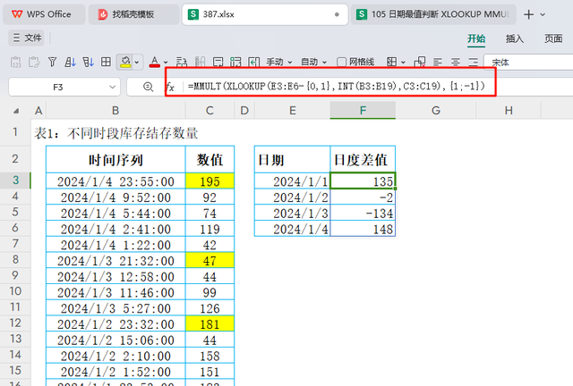Click the paste clipboard icon
The width and height of the screenshot is (573, 386).
coord(34,62)
